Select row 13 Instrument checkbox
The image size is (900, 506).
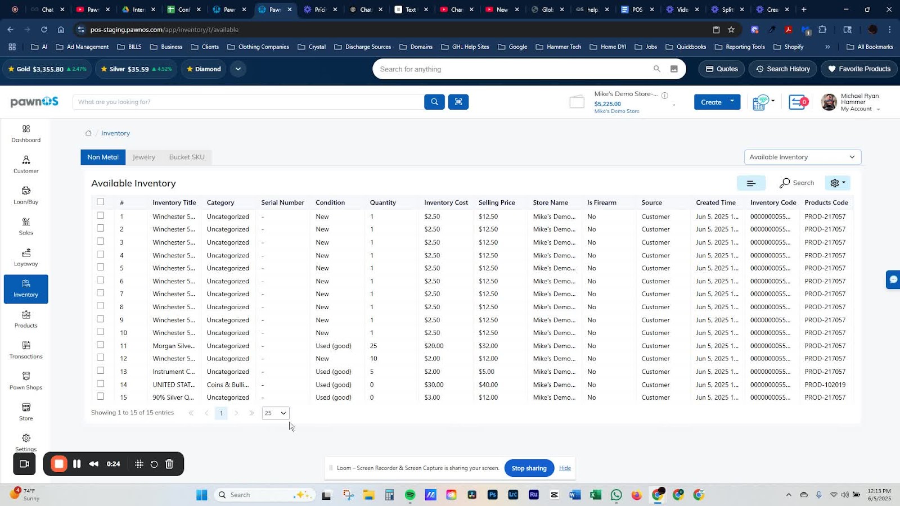click(x=101, y=371)
